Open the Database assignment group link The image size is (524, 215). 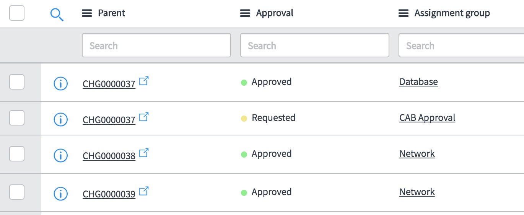[418, 81]
